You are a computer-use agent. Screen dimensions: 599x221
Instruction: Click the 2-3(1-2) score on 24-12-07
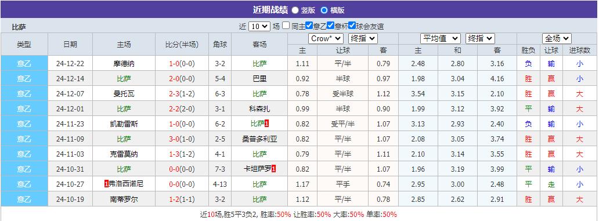point(182,94)
